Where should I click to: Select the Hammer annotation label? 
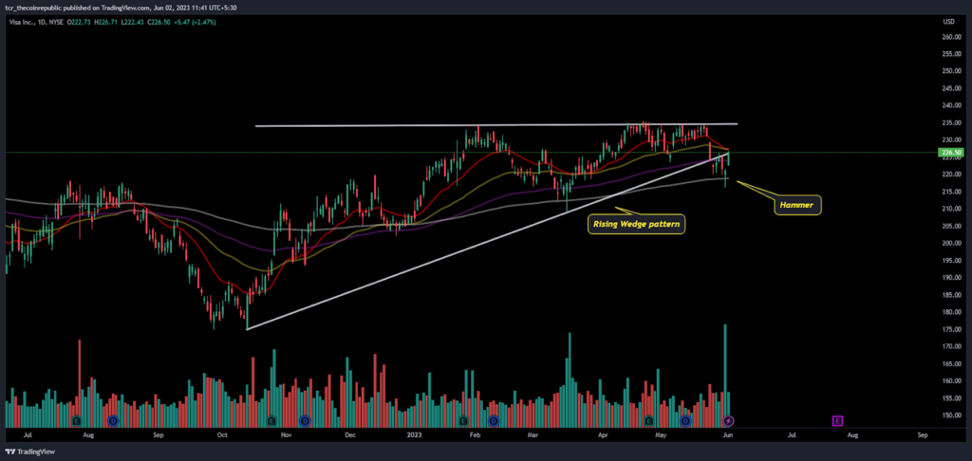(797, 205)
